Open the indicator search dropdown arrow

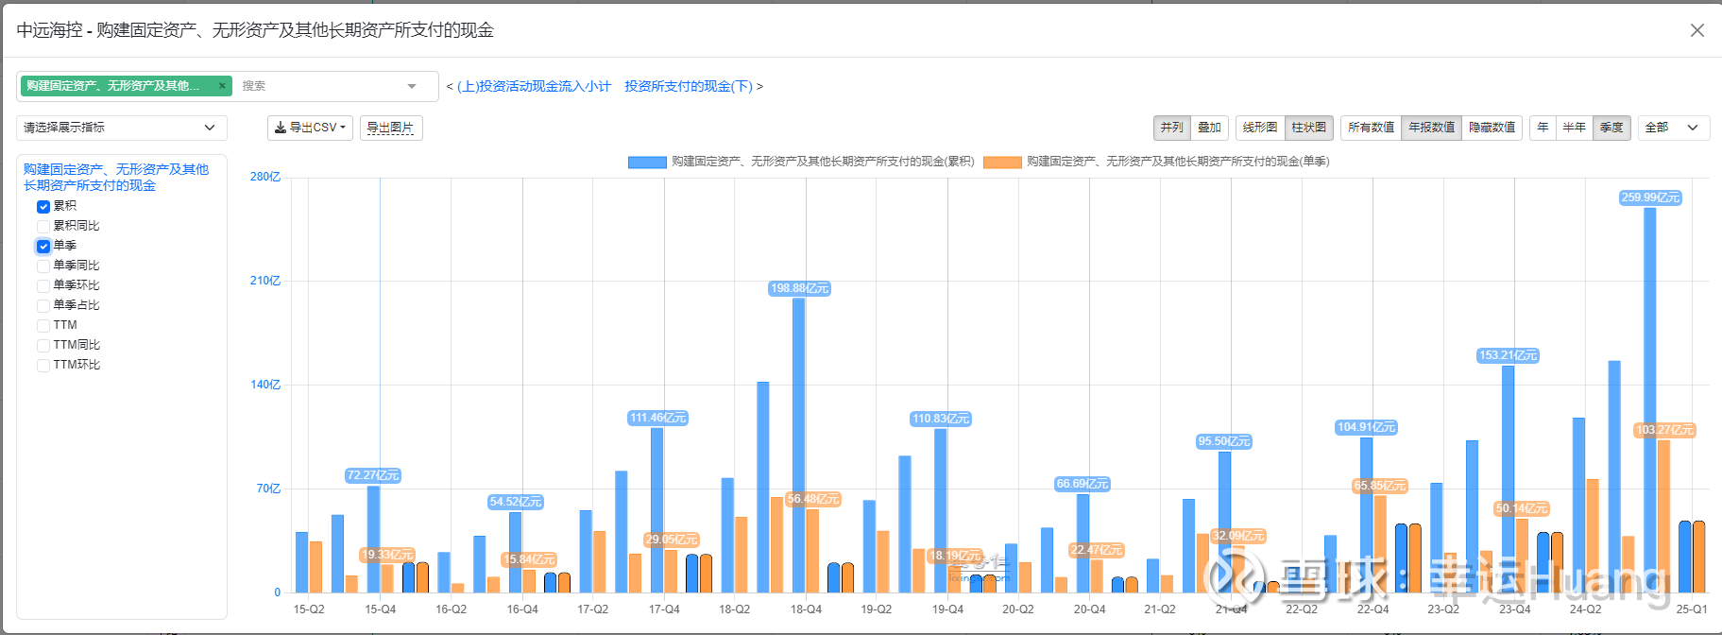(412, 86)
